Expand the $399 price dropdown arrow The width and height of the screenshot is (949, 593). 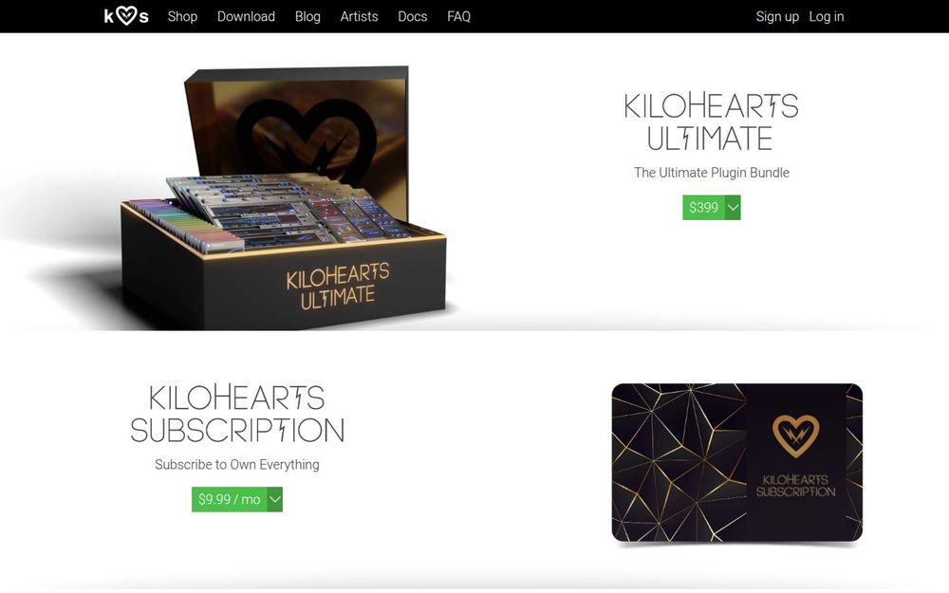coord(733,208)
